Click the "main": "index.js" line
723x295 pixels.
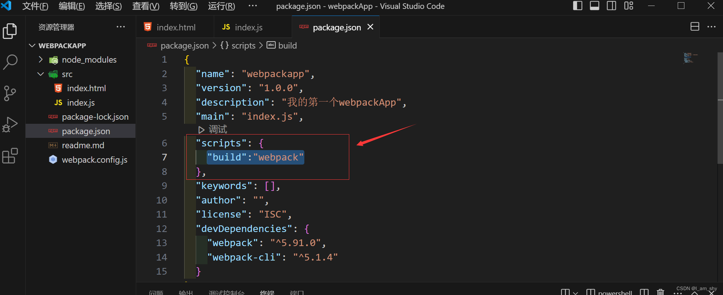[x=249, y=116]
